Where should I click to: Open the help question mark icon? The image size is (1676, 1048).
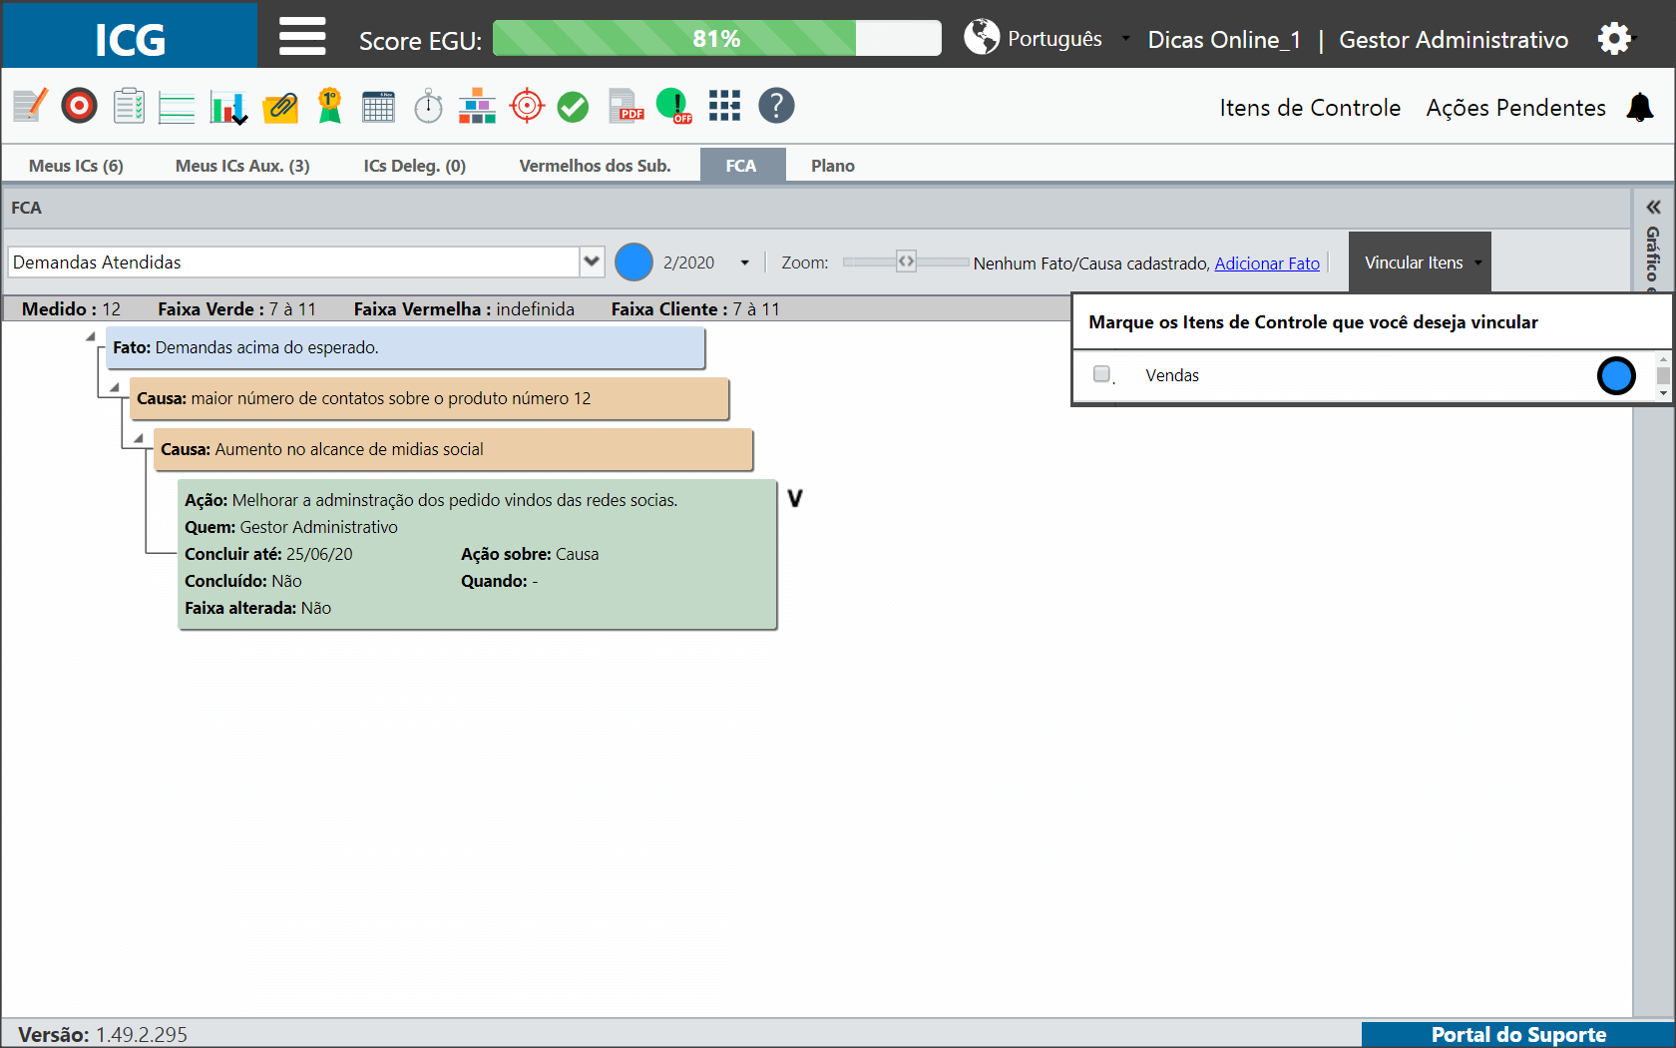point(776,106)
